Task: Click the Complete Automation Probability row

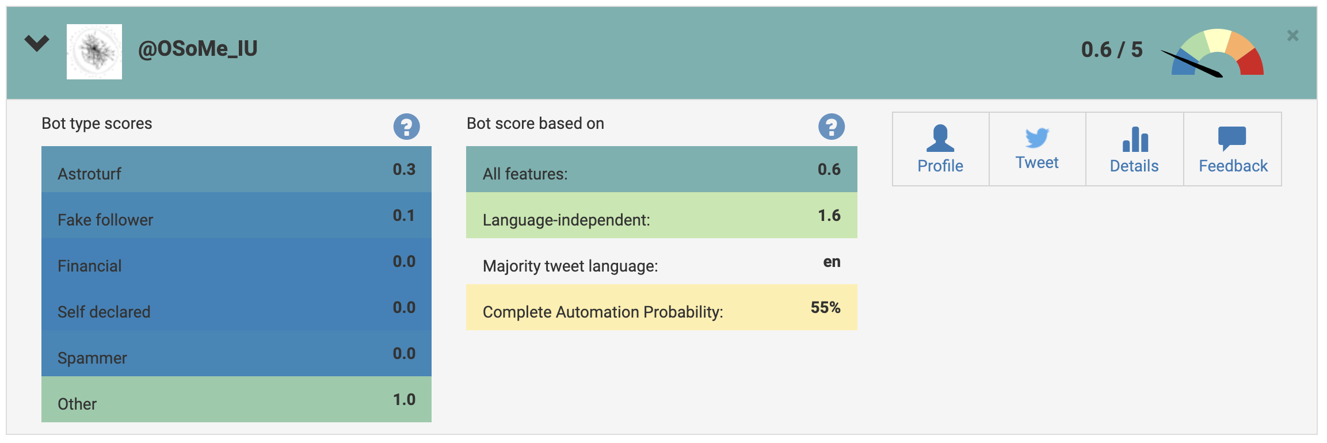Action: coord(661,308)
